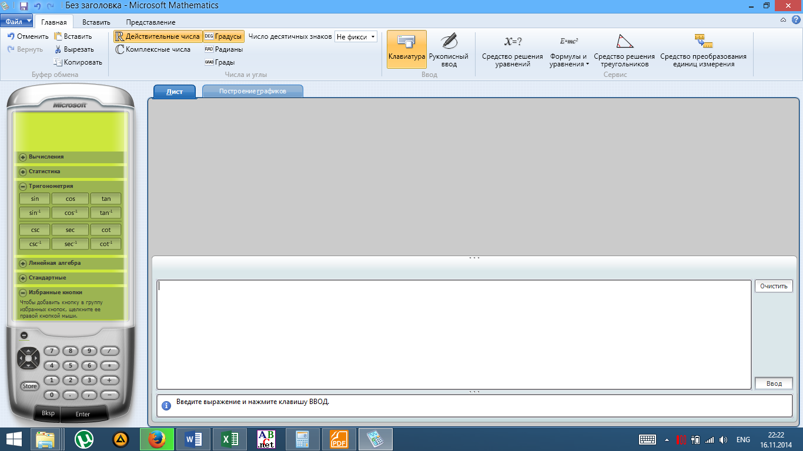Image resolution: width=803 pixels, height=451 pixels.
Task: Click the Undo arrow in the title bar
Action: click(38, 6)
